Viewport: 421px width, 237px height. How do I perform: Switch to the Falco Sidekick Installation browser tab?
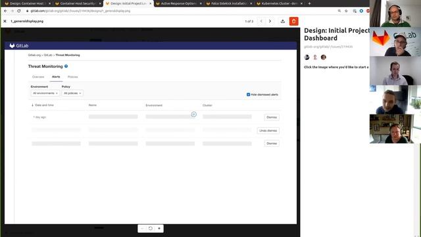point(229,3)
